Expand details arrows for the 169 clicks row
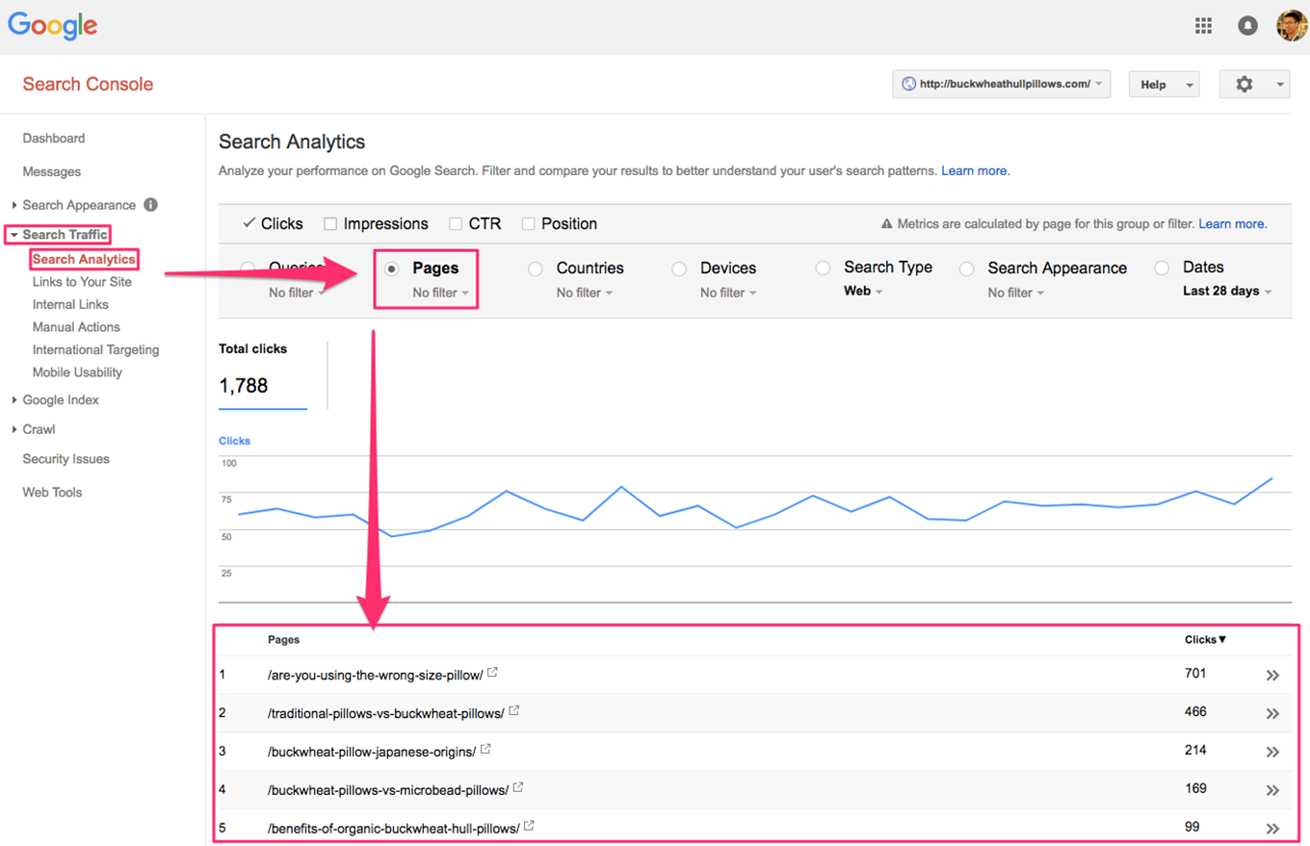 (x=1272, y=790)
